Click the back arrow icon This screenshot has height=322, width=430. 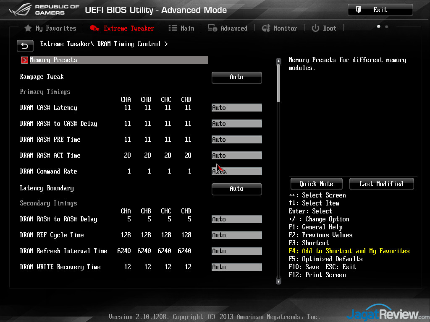[x=25, y=46]
